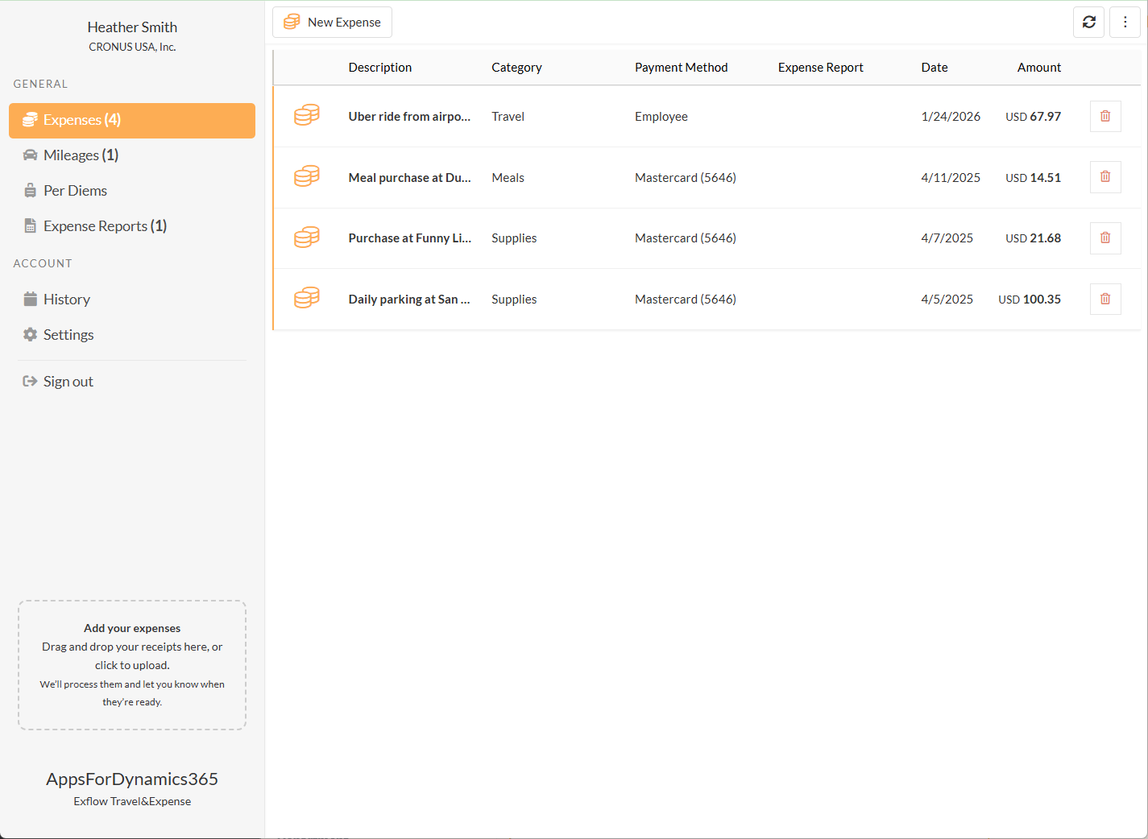
Task: Remove the Daily parking expense with trash icon
Action: pyautogui.click(x=1104, y=300)
